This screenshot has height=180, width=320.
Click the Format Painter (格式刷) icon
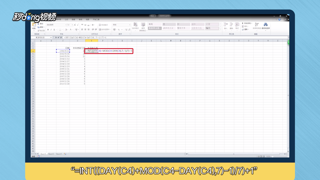38,30
